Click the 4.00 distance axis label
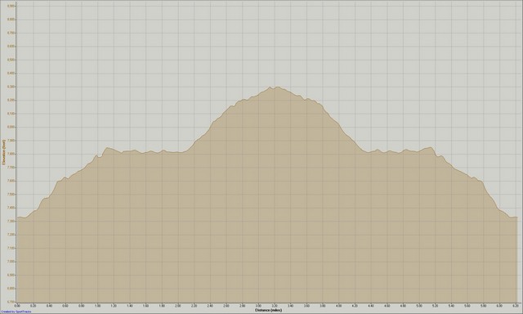523x314 pixels. pyautogui.click(x=339, y=306)
